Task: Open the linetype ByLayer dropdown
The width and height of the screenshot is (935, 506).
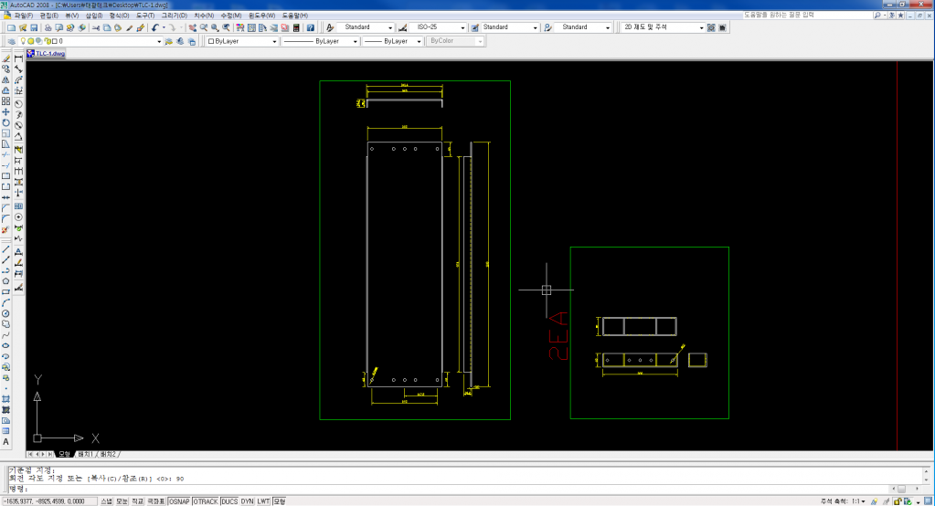Action: [x=355, y=42]
